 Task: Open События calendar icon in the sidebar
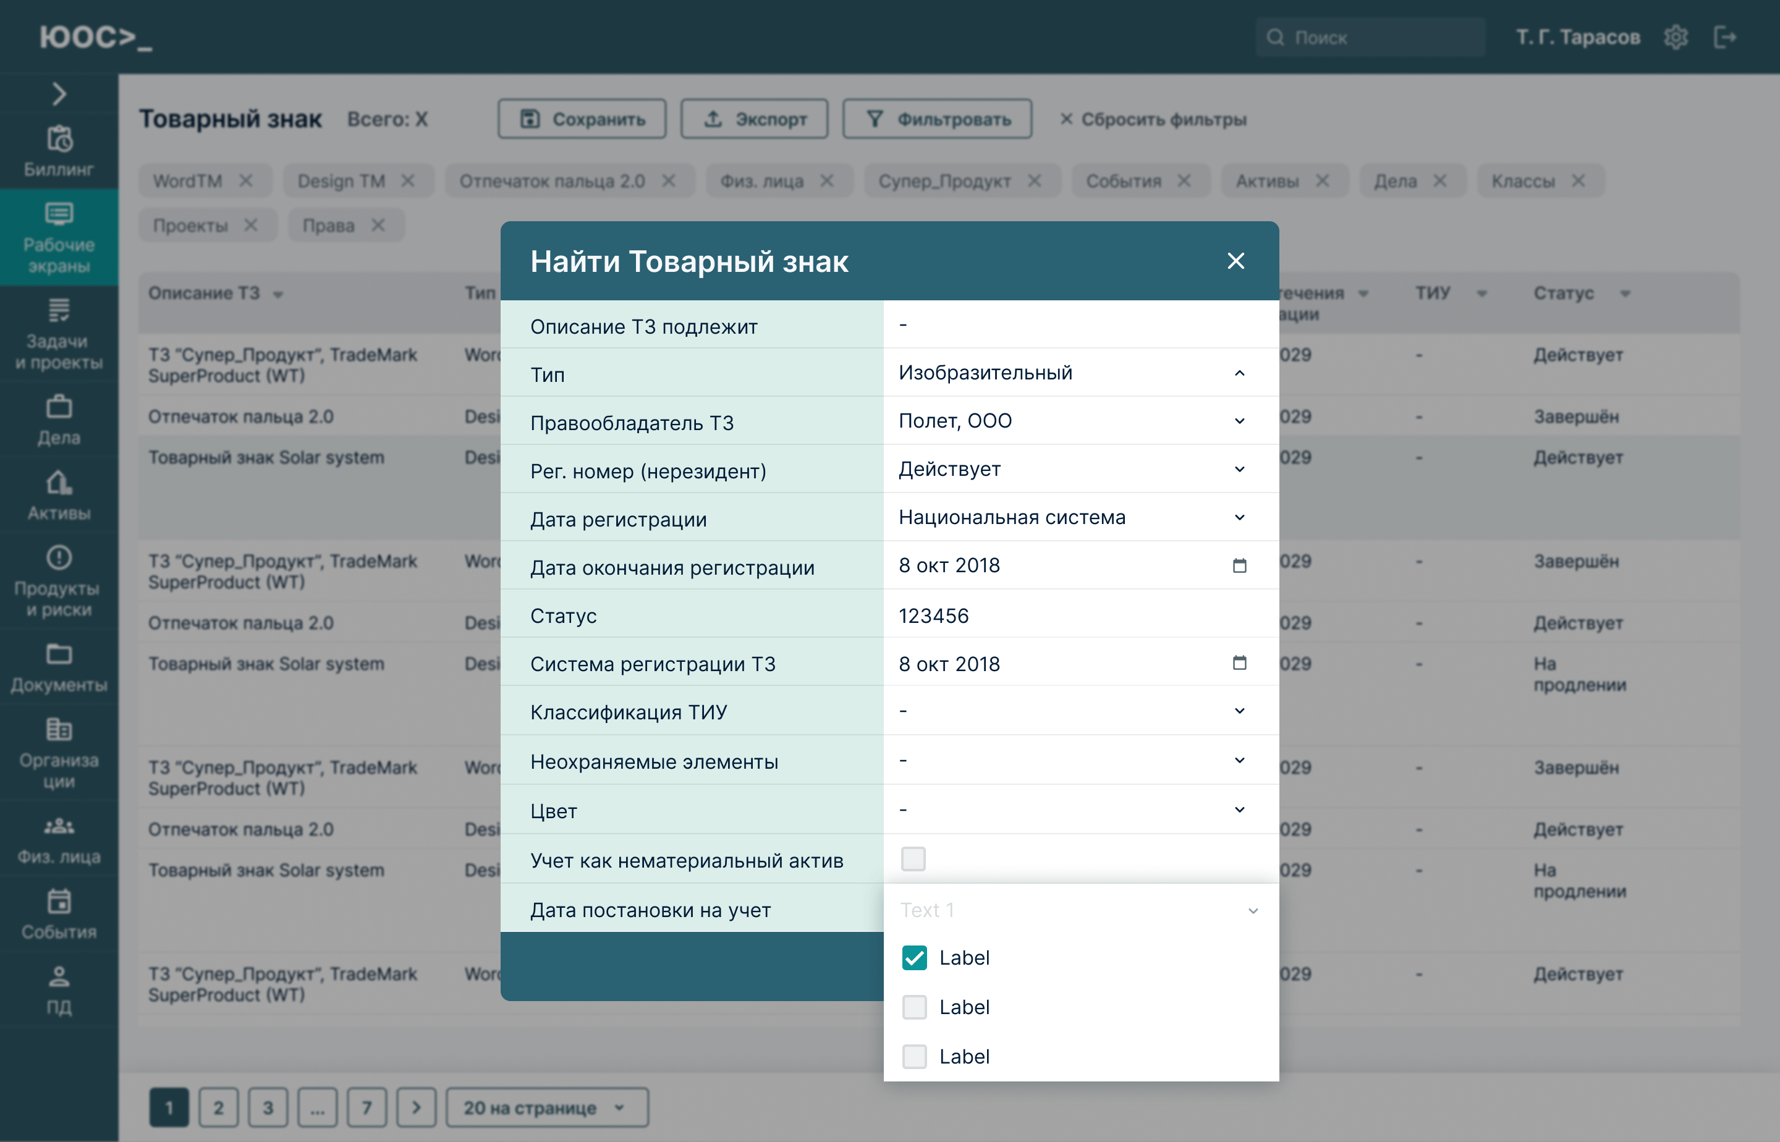pyautogui.click(x=59, y=902)
